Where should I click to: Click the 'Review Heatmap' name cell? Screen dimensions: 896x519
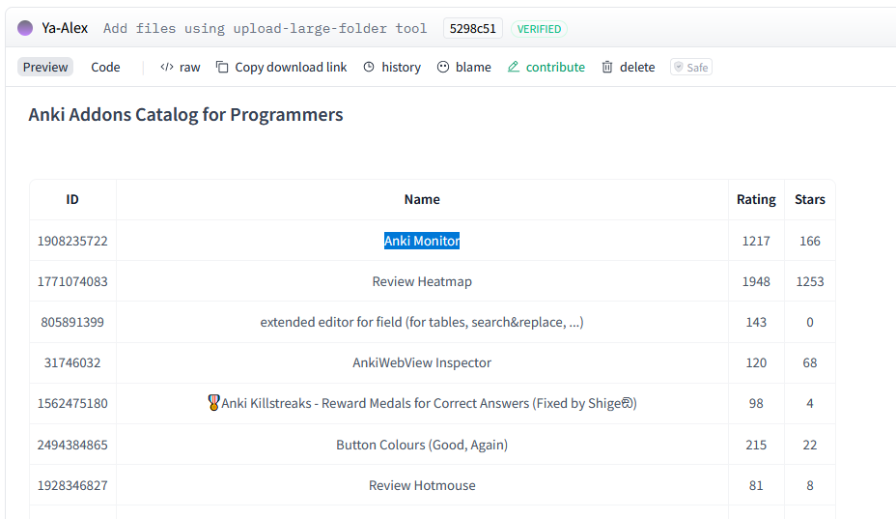(x=422, y=281)
